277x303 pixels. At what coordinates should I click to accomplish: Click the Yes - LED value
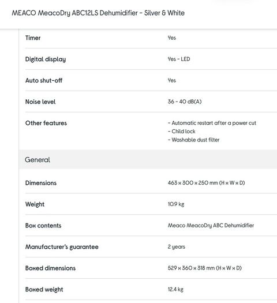pos(179,59)
